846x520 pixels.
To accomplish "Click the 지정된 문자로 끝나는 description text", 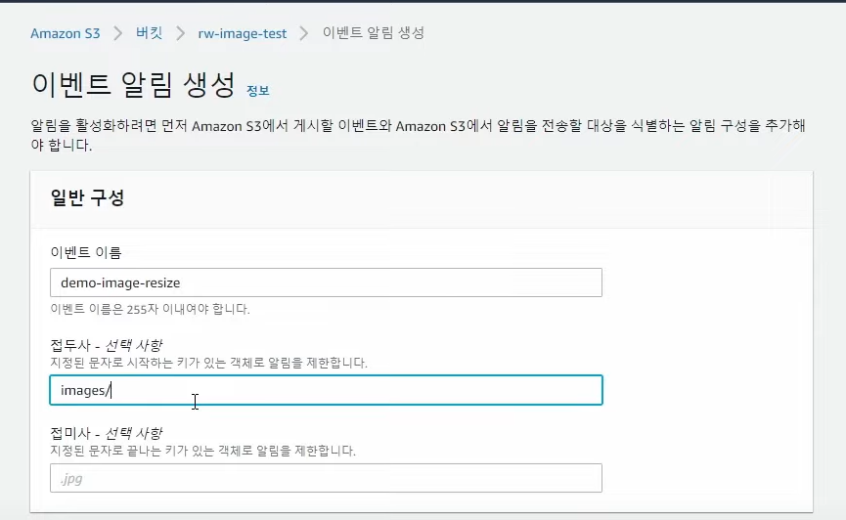I will [x=202, y=451].
